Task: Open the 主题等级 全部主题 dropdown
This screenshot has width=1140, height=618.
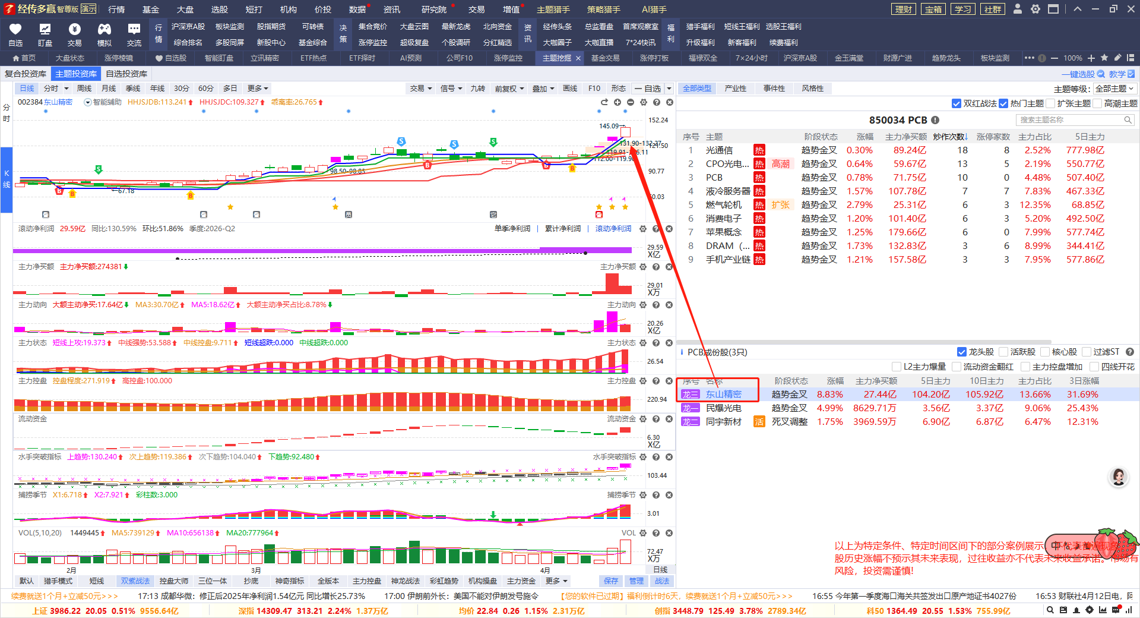Action: click(1114, 89)
